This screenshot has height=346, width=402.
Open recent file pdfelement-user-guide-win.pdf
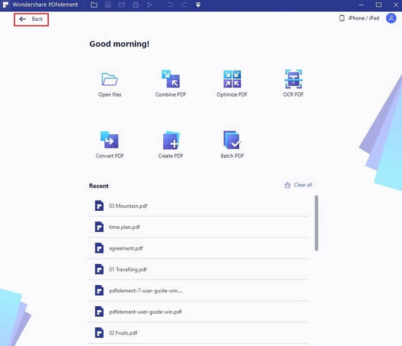[197, 312]
